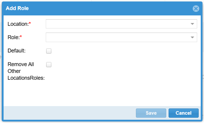Click the Default label text
The image size is (204, 123).
[x=17, y=51]
